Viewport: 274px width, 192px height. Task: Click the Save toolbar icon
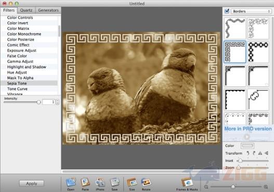pos(114,182)
